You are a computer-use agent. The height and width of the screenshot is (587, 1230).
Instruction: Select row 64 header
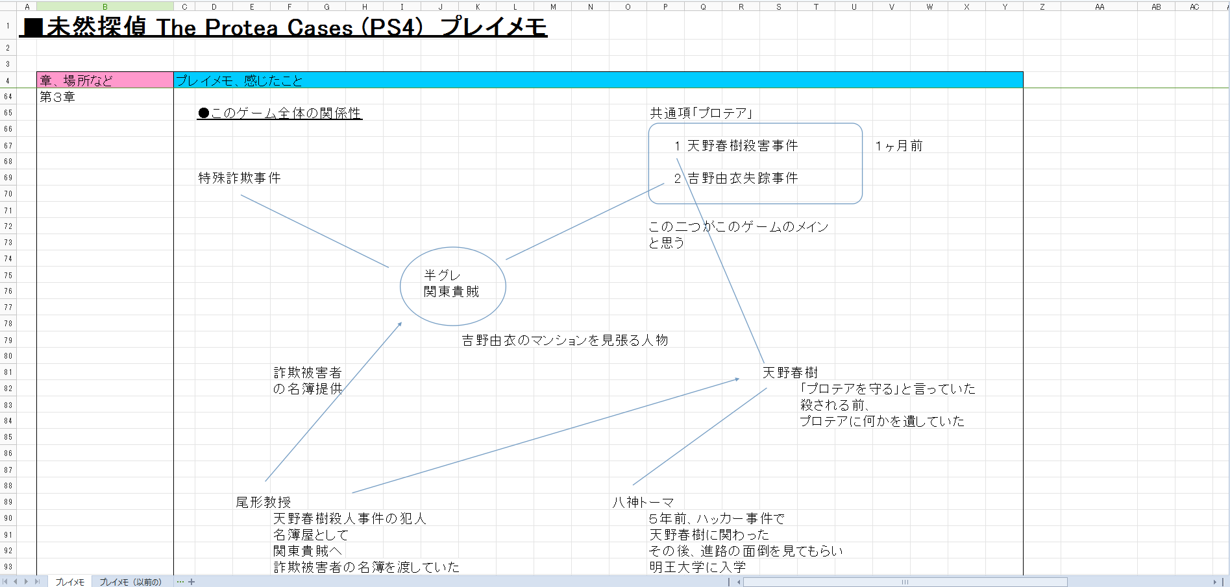[8, 97]
